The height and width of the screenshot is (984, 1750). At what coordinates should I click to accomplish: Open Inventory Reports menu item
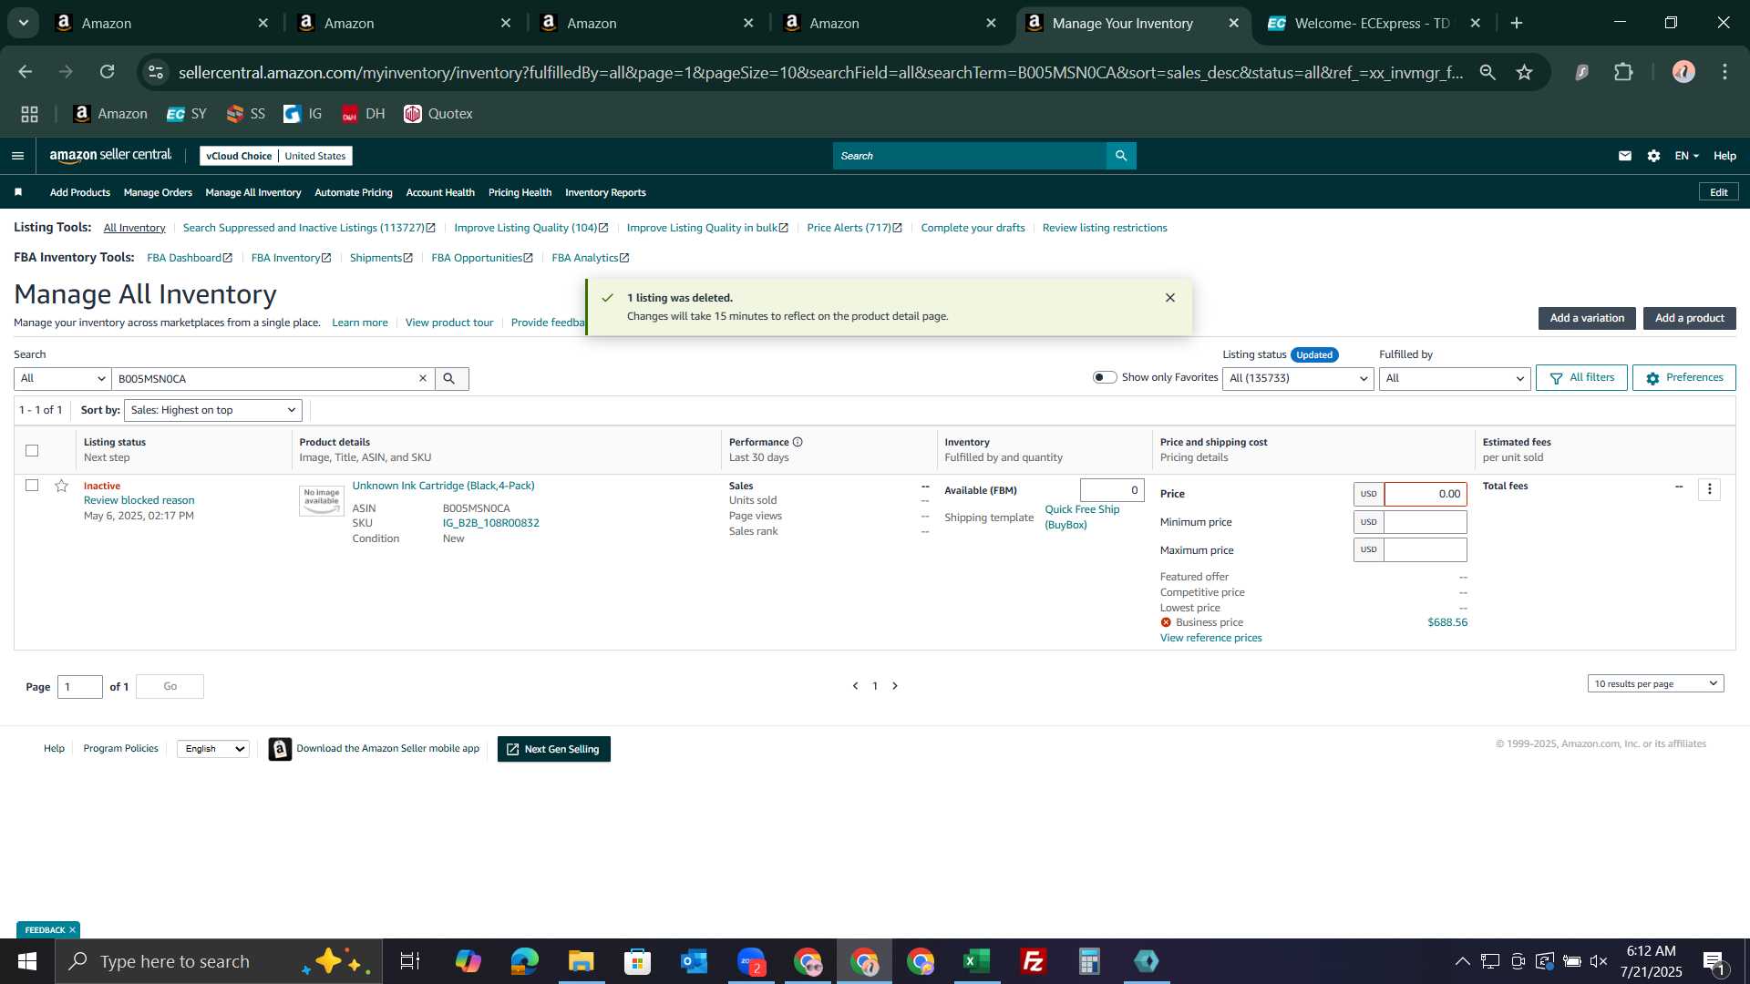605,192
